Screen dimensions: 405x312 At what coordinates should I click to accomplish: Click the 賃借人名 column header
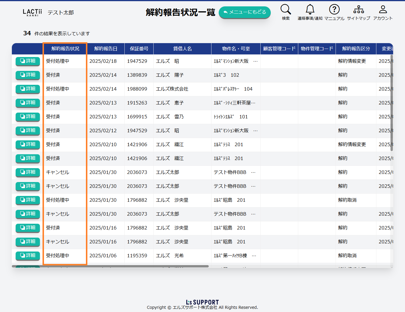182,49
